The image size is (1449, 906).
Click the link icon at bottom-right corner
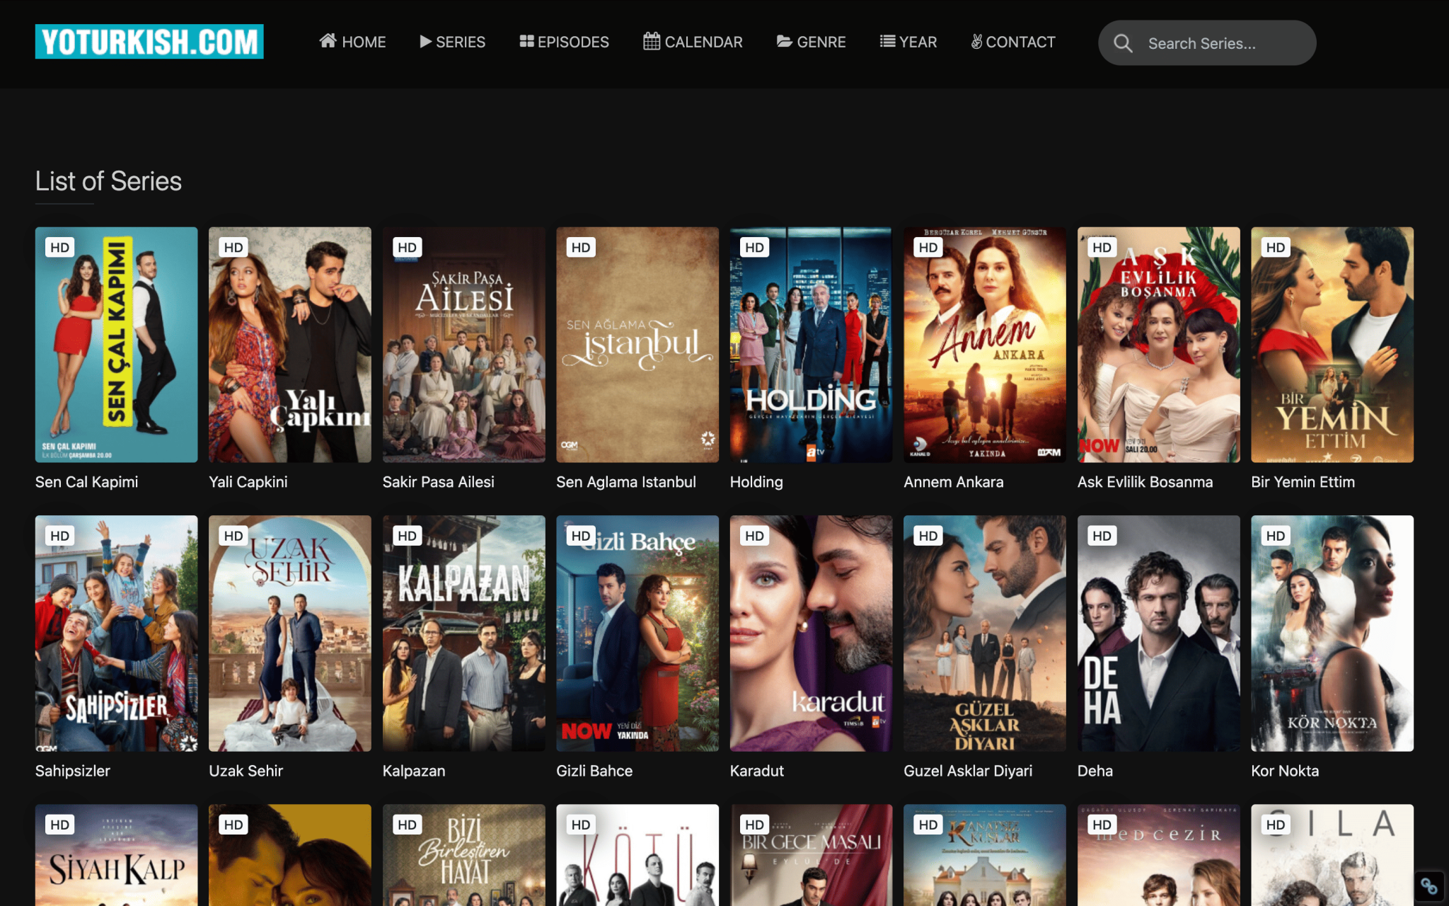tap(1428, 885)
